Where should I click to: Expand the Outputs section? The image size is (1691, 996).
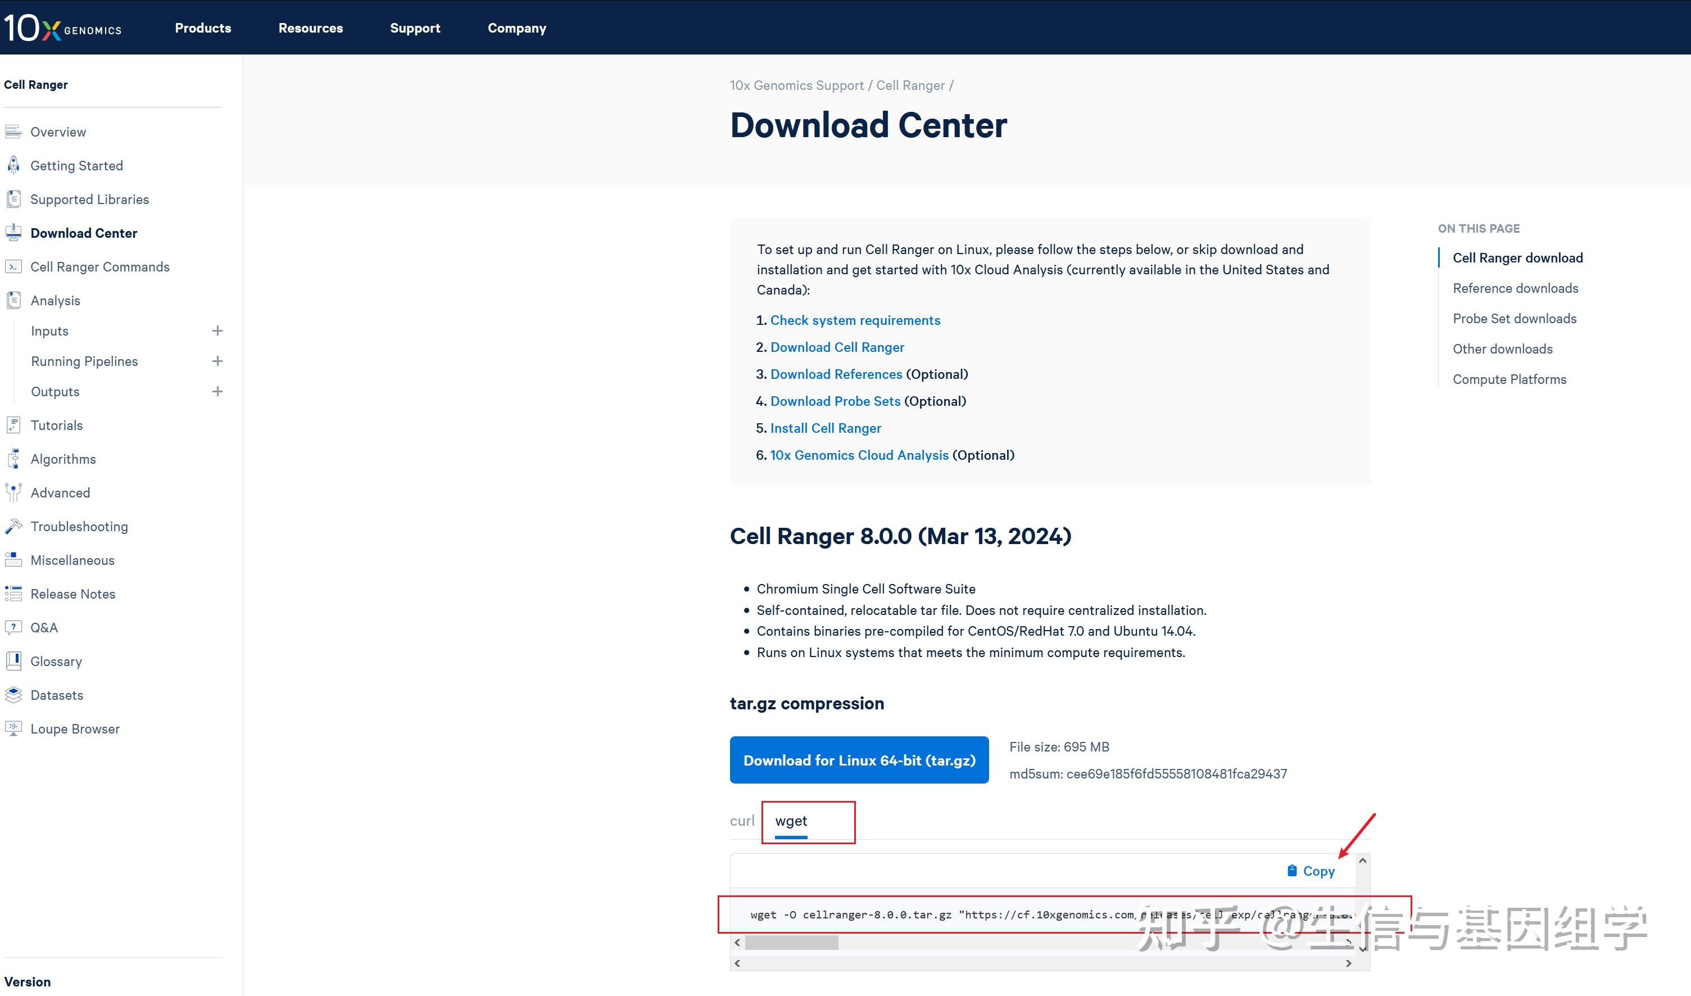coord(217,391)
